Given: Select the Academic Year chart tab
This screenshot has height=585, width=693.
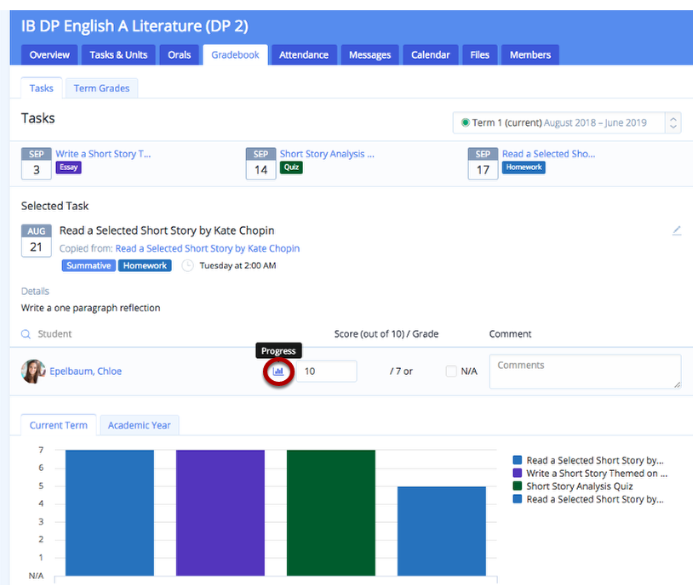Looking at the screenshot, I should pyautogui.click(x=139, y=424).
